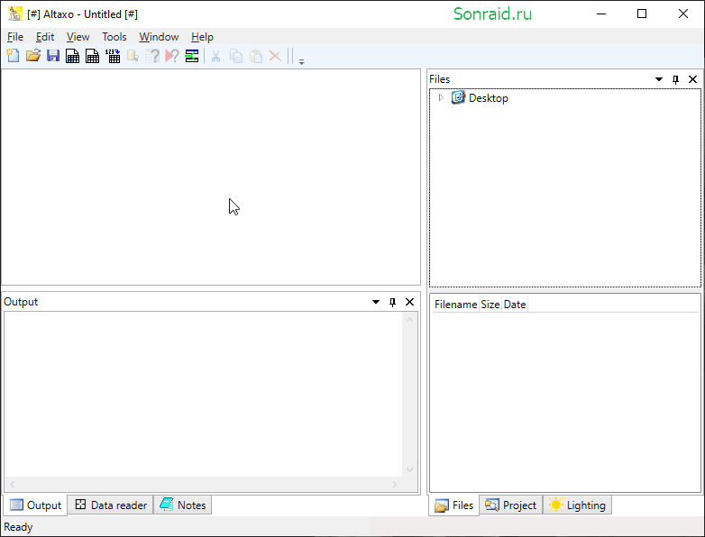Click the Save floppy disk icon
Viewport: 705px width, 537px height.
53,56
